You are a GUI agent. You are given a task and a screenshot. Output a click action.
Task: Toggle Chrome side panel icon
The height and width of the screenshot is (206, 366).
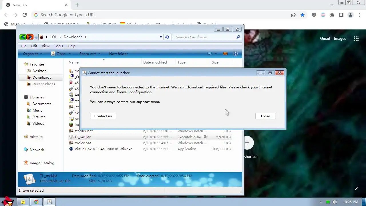341,15
